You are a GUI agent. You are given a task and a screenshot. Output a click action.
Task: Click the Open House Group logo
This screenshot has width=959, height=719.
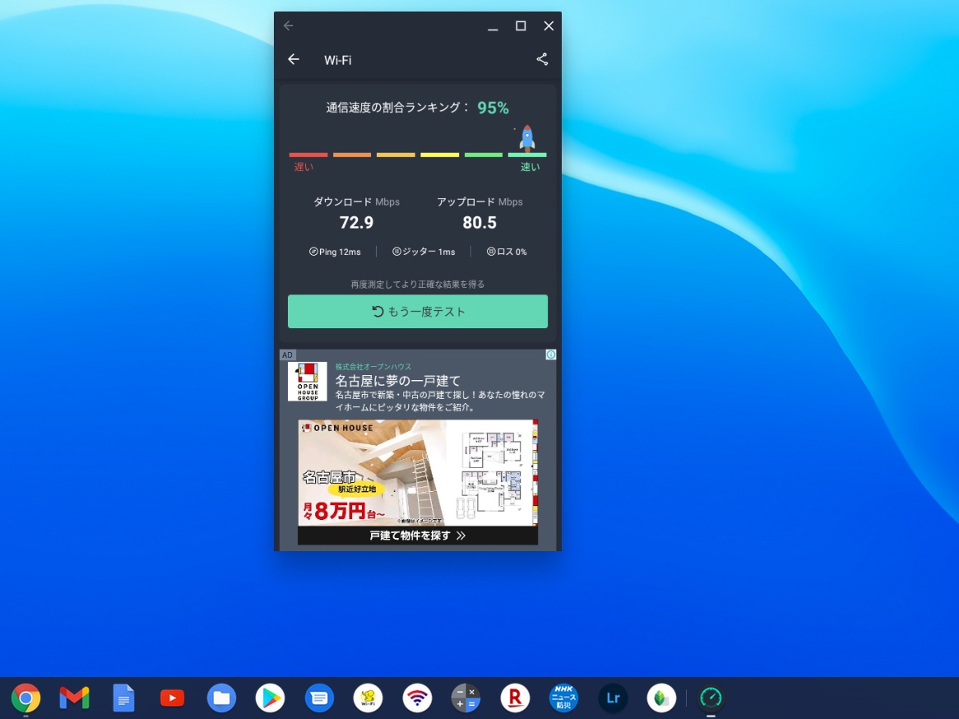point(308,381)
